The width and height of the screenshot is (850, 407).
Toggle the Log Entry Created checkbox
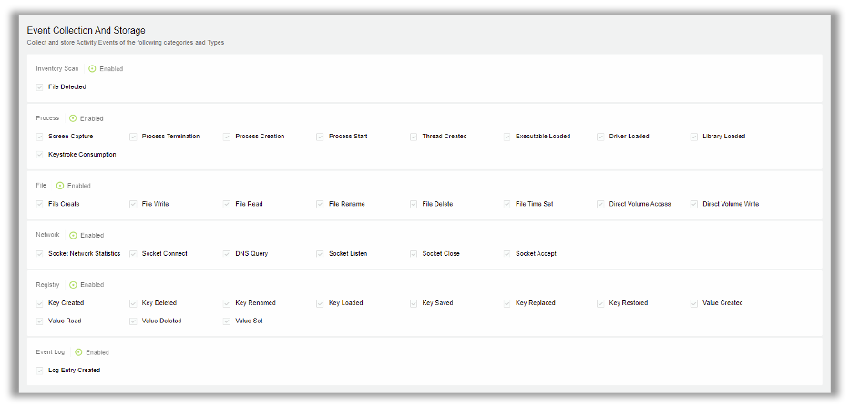[40, 371]
